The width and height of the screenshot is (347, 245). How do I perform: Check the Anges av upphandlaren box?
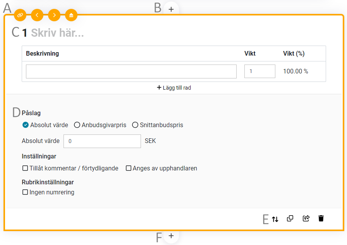(129, 168)
